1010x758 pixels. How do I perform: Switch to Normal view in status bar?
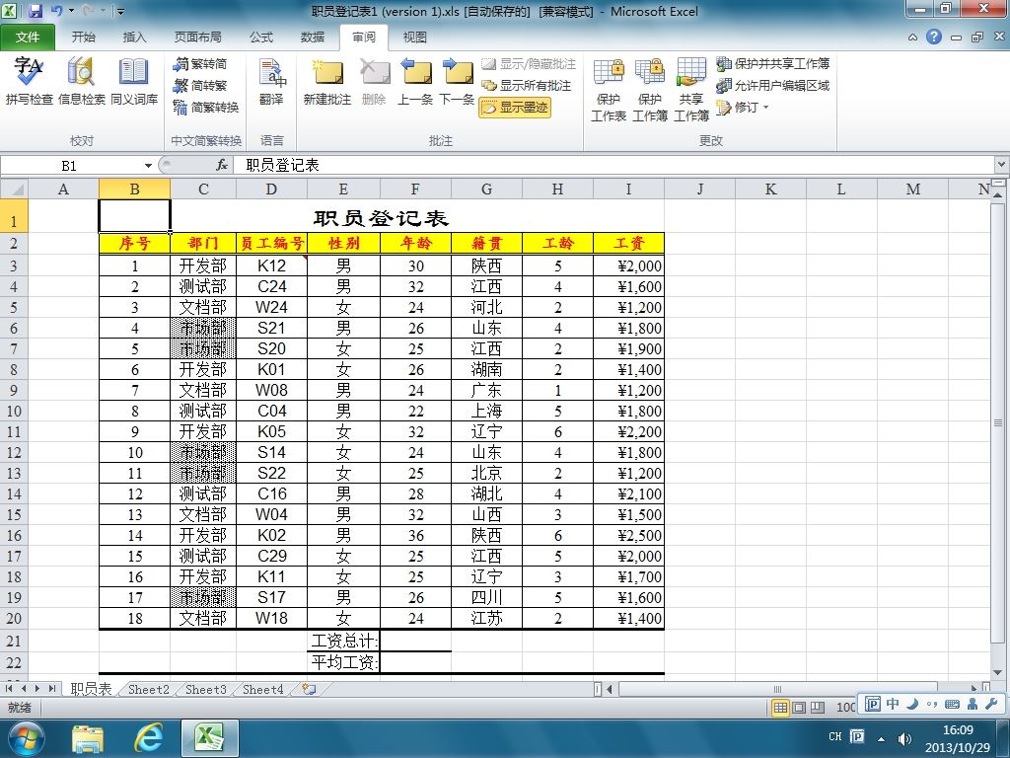[x=780, y=708]
